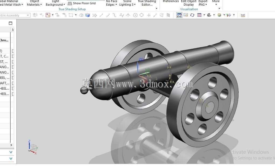Enable the end point snap icon
The width and height of the screenshot is (275, 168).
[101, 15]
